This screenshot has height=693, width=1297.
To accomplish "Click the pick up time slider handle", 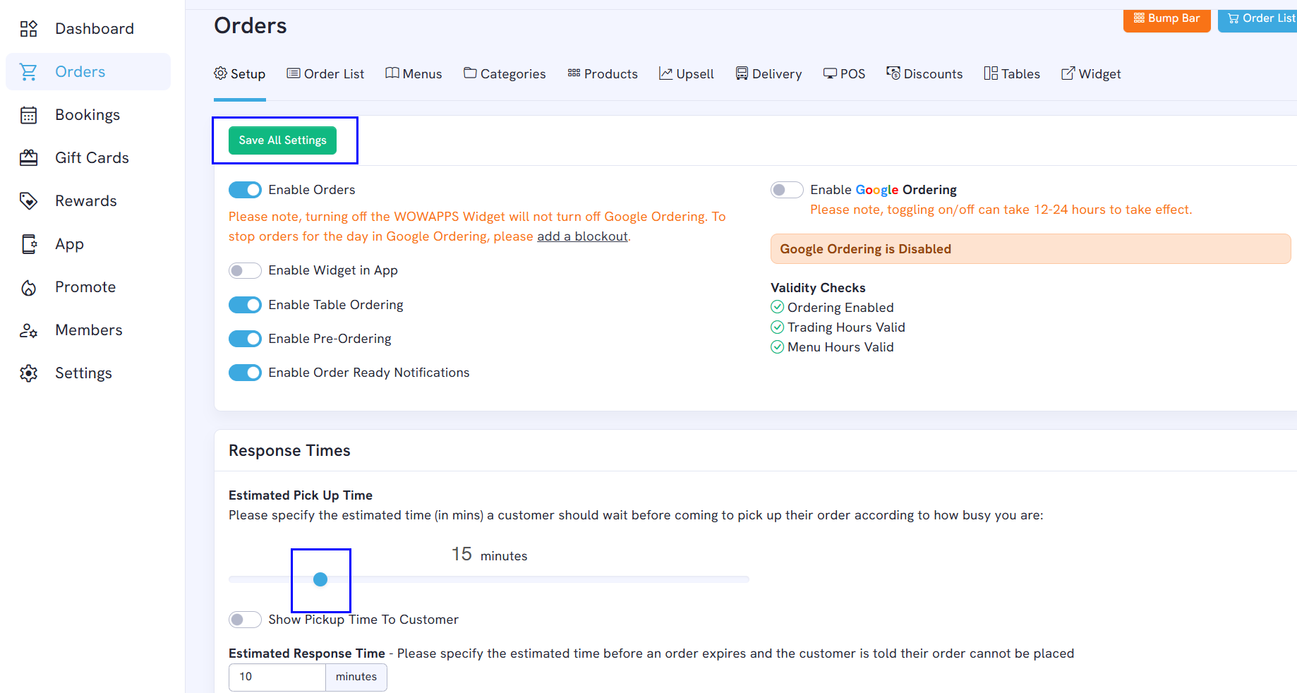I will click(320, 579).
